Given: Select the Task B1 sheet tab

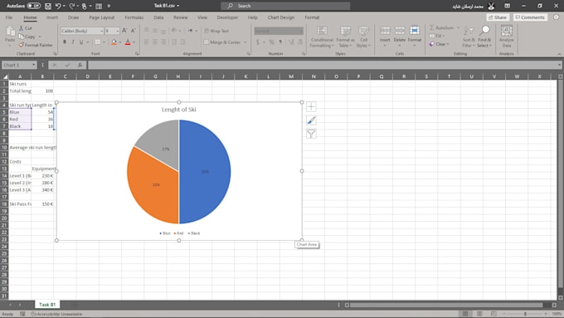Looking at the screenshot, I should [x=47, y=305].
